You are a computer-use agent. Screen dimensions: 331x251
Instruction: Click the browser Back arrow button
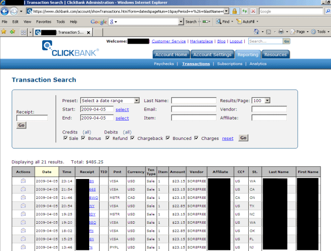(4, 11)
